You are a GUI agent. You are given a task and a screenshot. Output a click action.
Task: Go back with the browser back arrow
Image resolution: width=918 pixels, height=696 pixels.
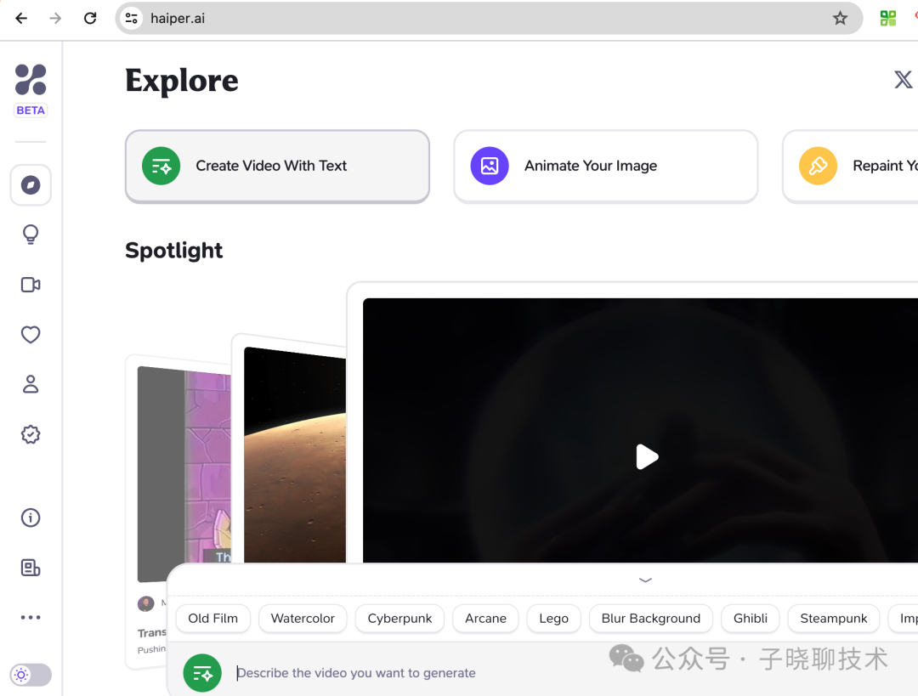tap(21, 18)
